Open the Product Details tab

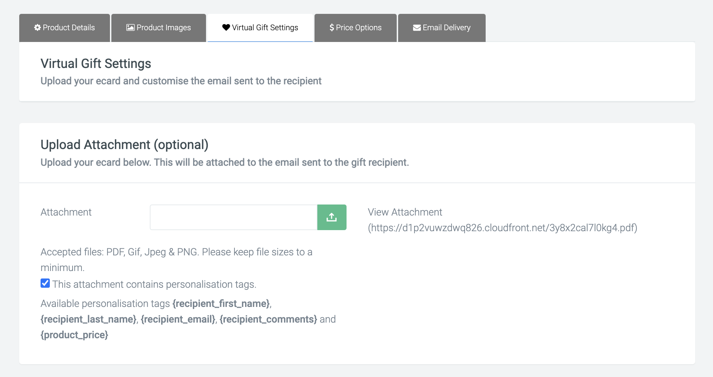[64, 28]
